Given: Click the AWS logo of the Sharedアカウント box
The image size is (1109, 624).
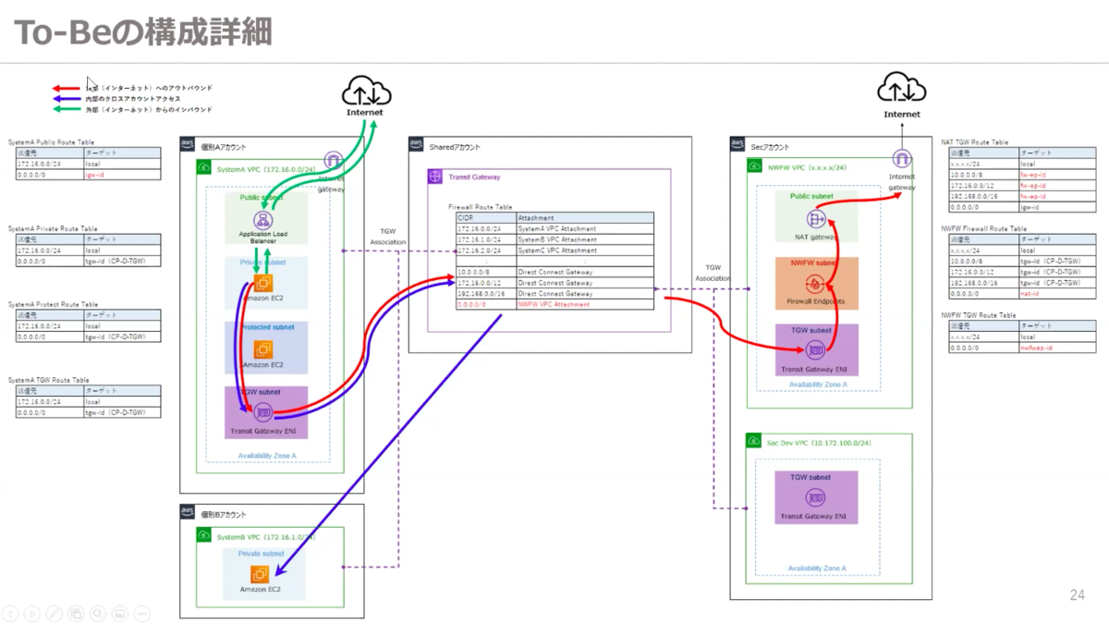Looking at the screenshot, I should [x=417, y=145].
